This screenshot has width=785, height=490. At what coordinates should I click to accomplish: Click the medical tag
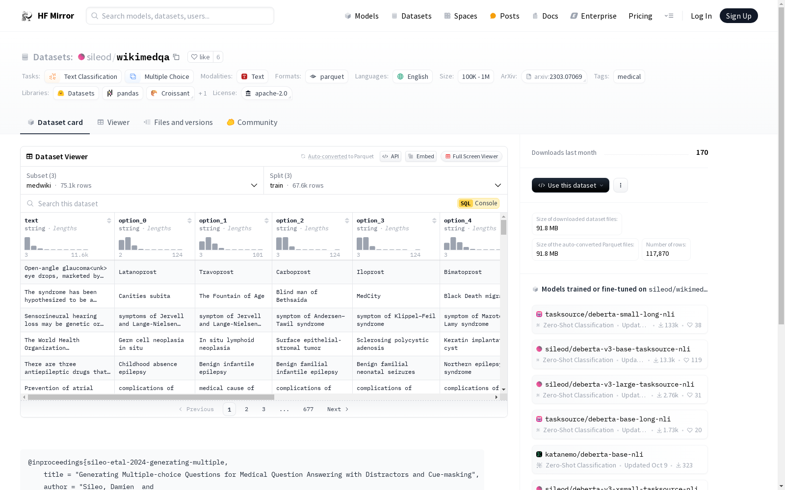point(629,76)
